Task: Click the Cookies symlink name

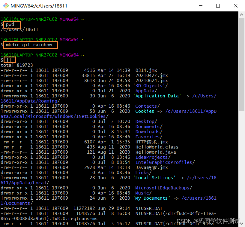Action: (x=145, y=111)
